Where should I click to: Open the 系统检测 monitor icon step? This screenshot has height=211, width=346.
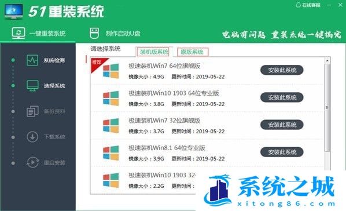click(32, 60)
